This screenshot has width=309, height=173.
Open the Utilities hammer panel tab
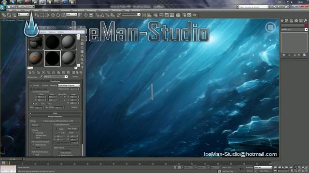(x=305, y=21)
